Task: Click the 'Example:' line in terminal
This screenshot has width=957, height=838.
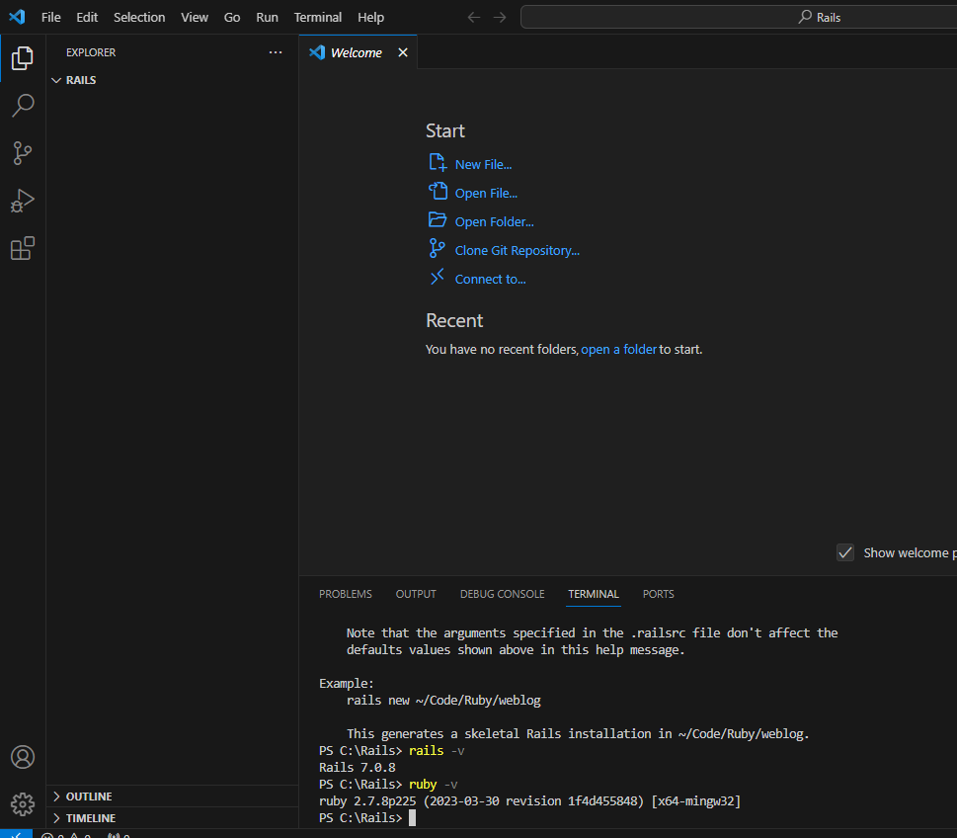Action: (346, 684)
